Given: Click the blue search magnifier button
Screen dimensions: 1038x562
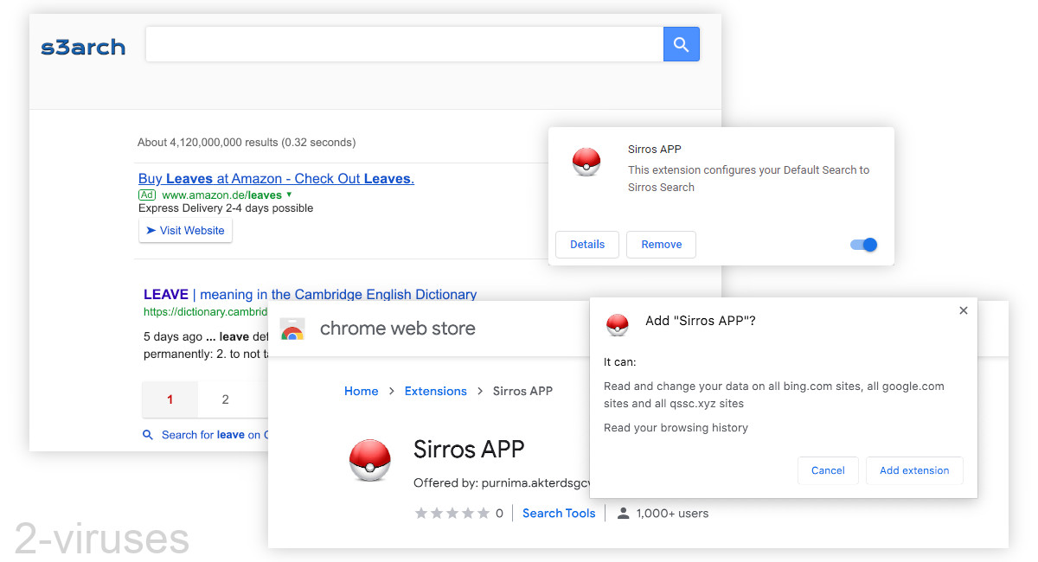Looking at the screenshot, I should (681, 43).
